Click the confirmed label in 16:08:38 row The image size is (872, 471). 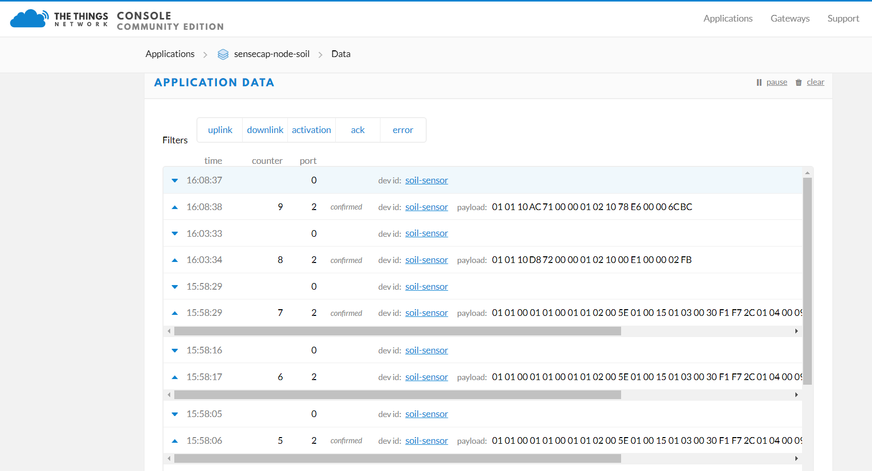(346, 207)
